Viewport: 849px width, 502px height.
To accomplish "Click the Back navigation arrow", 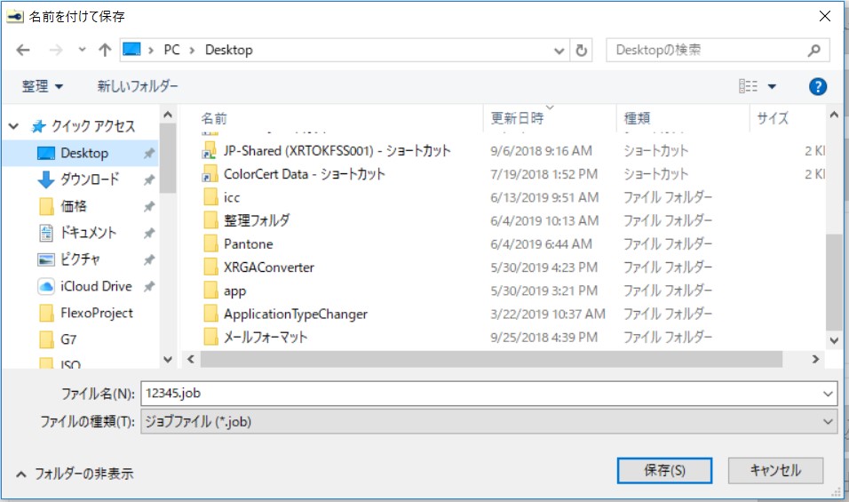I will coord(23,51).
